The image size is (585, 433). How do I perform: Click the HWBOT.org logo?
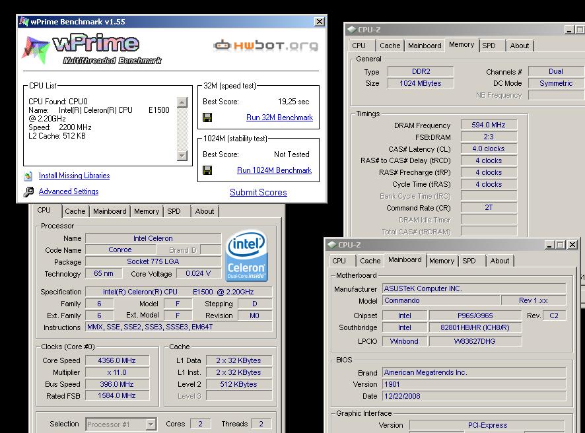coord(266,46)
